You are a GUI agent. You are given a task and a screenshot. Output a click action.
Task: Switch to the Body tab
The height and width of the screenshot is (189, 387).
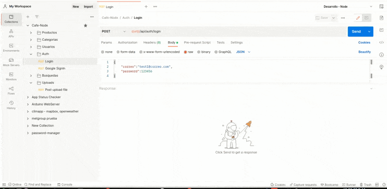point(173,42)
